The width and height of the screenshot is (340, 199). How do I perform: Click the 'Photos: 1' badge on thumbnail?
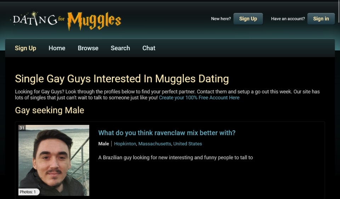[29, 192]
